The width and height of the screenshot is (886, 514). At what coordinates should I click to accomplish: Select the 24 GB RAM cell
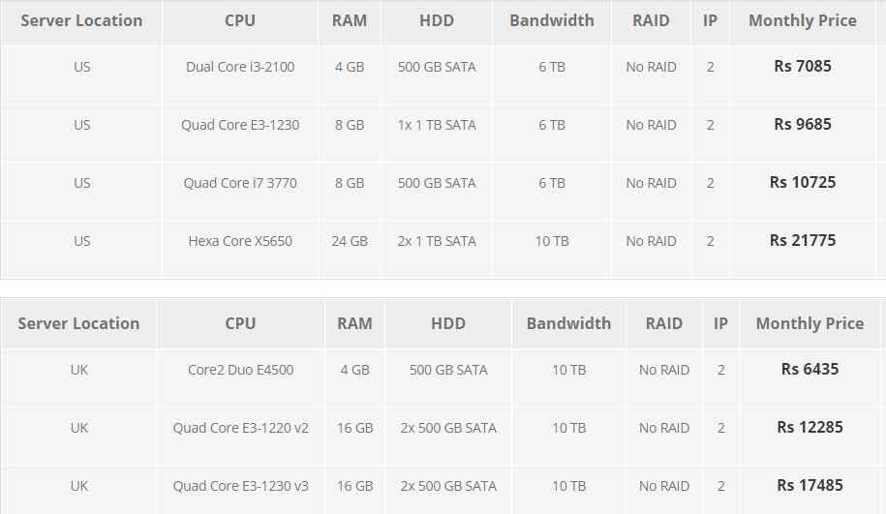350,241
